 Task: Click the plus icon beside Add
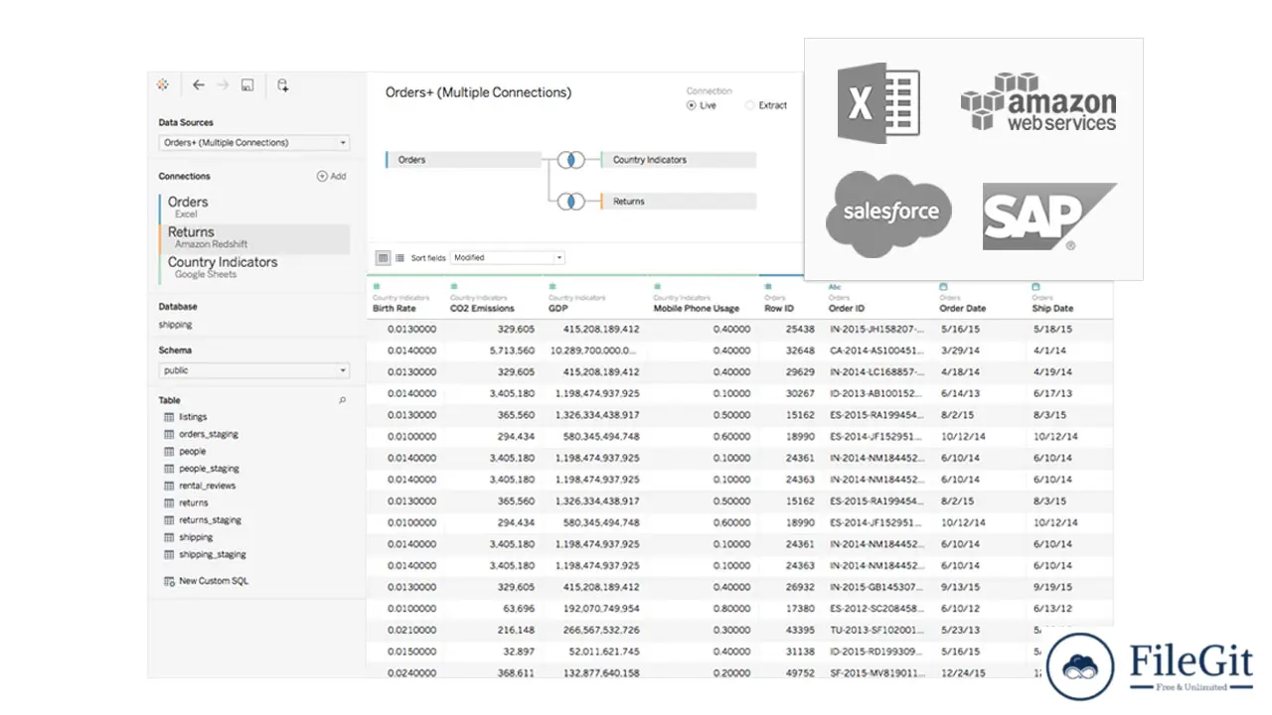pyautogui.click(x=322, y=176)
